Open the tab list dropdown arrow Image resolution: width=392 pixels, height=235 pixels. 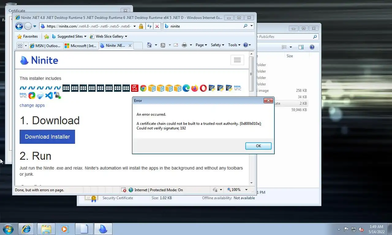tap(26, 46)
